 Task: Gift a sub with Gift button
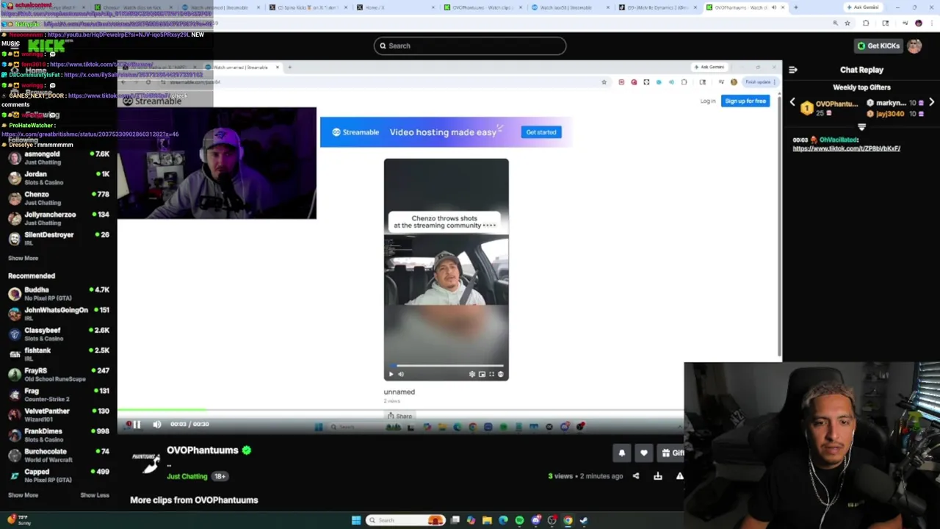672,453
